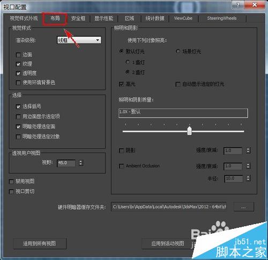Open the 统计数据 tab
The height and width of the screenshot is (260, 268).
click(x=155, y=18)
